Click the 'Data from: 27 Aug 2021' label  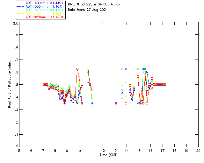[x=88, y=10]
